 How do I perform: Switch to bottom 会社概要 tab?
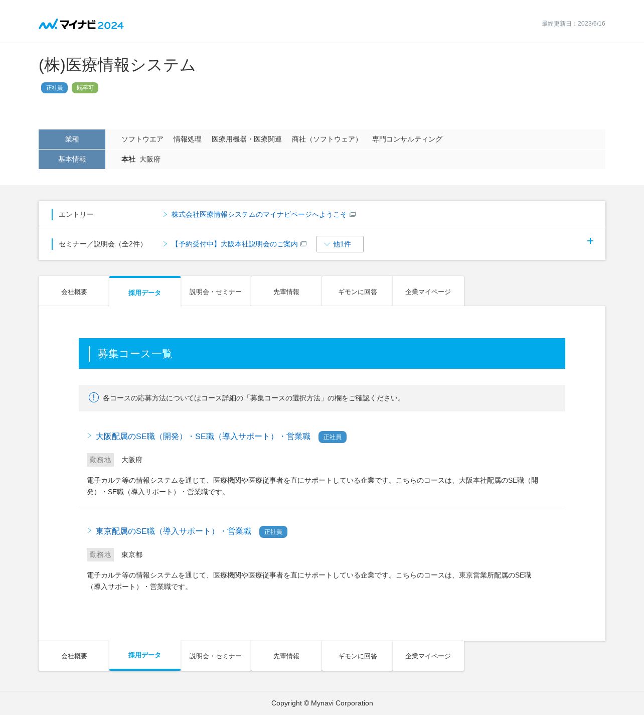(x=74, y=656)
